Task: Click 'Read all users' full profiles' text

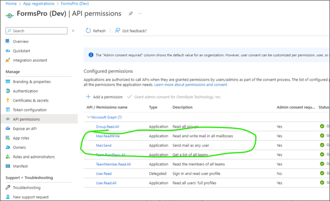Action: pyautogui.click(x=194, y=183)
